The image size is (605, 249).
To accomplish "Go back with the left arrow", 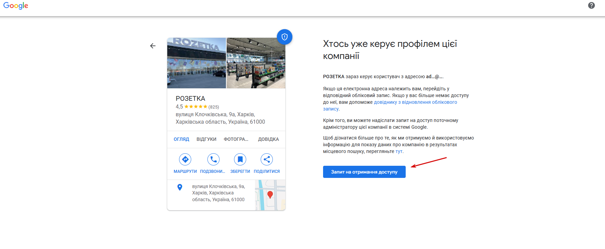I will [153, 46].
